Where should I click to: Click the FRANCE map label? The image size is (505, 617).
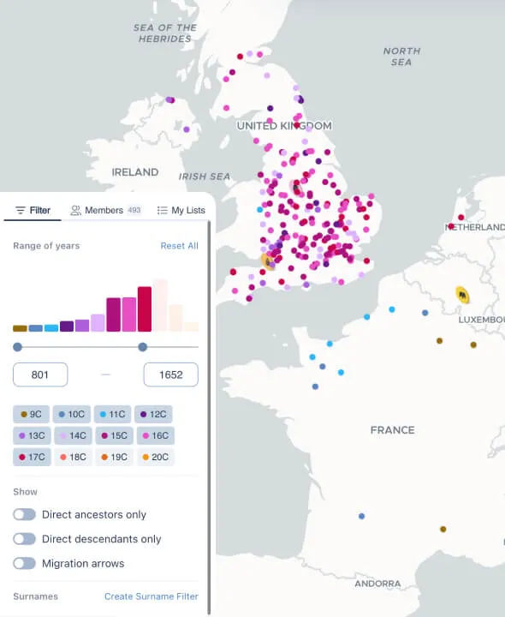[392, 430]
